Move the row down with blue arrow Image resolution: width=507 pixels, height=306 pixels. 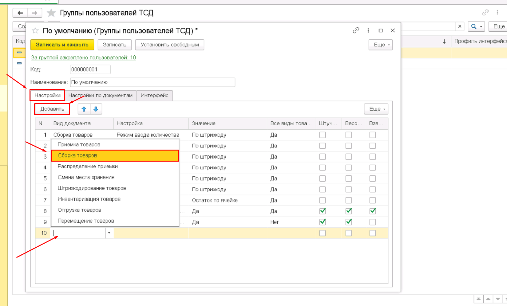point(96,109)
